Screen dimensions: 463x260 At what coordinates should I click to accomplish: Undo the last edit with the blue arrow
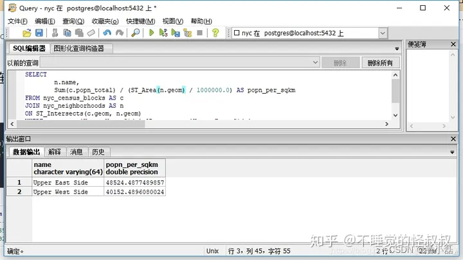click(107, 33)
